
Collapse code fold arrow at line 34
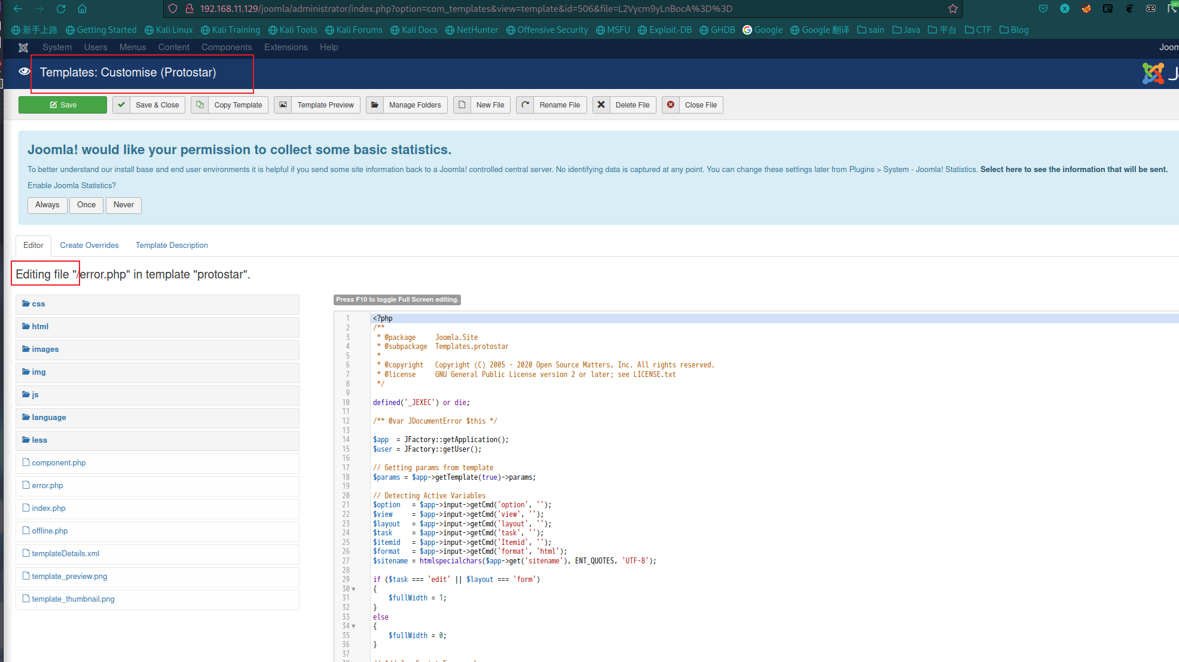pos(354,626)
